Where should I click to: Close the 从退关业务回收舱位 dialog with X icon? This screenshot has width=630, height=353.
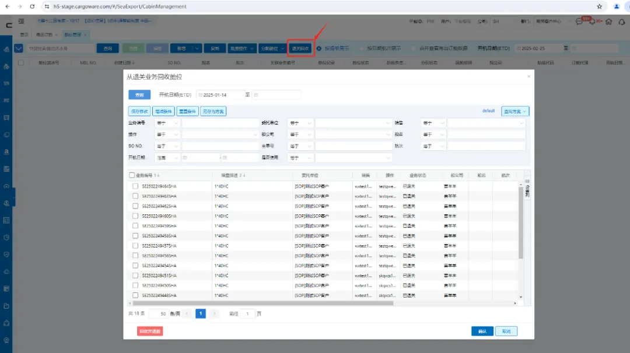(528, 76)
